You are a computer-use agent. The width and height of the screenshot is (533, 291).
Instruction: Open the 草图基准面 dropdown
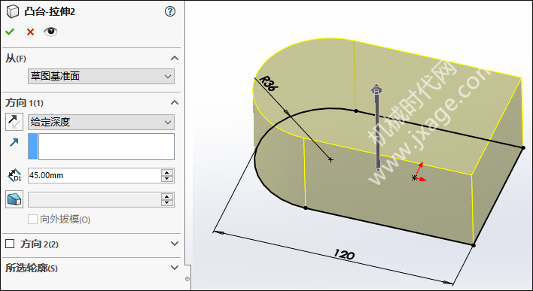[101, 77]
